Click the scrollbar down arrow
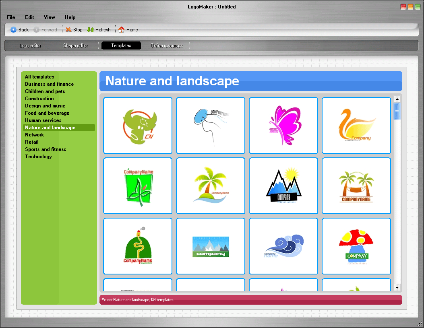Screen dimensions: 424x328 [397, 287]
